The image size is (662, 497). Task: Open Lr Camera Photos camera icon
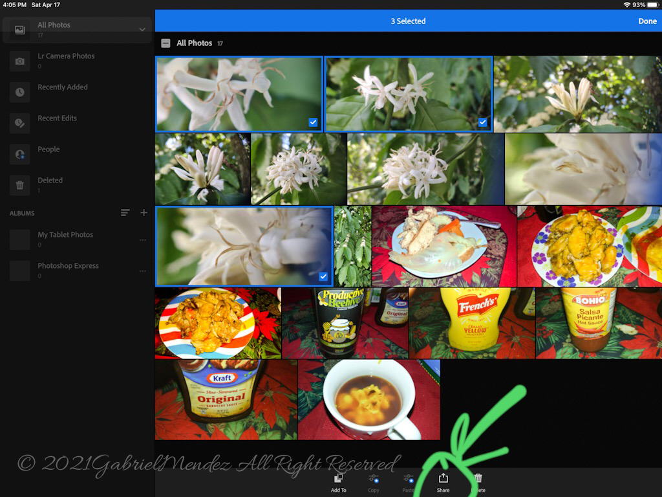20,61
